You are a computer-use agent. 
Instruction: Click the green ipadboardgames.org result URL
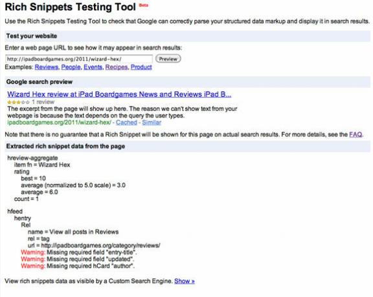[x=59, y=123]
